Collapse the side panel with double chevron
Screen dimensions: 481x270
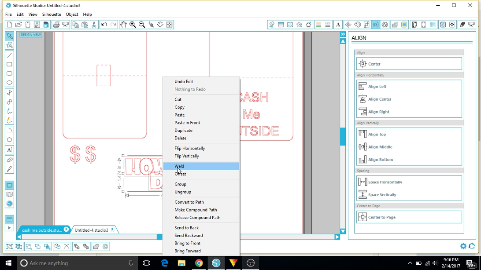tap(343, 34)
